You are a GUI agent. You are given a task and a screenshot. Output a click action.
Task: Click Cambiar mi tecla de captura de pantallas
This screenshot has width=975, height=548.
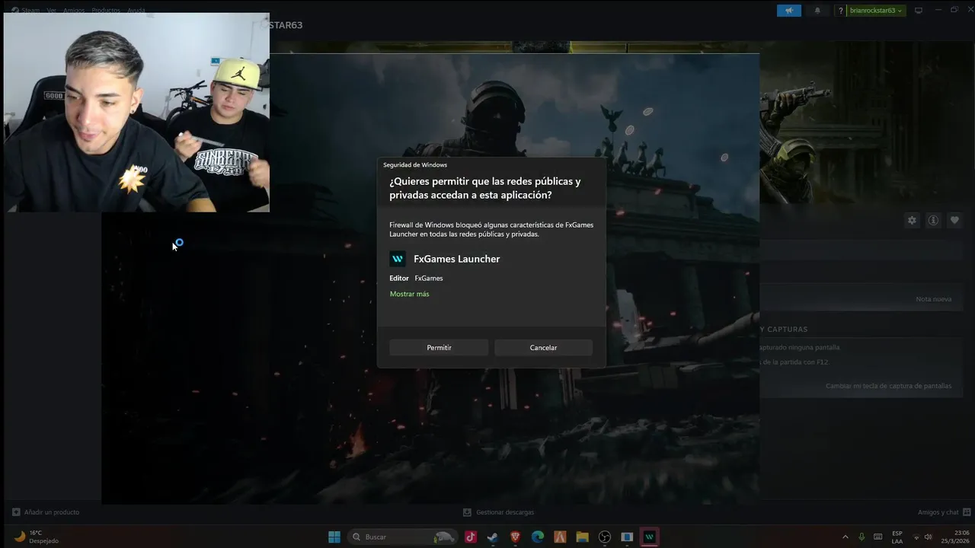coord(888,386)
